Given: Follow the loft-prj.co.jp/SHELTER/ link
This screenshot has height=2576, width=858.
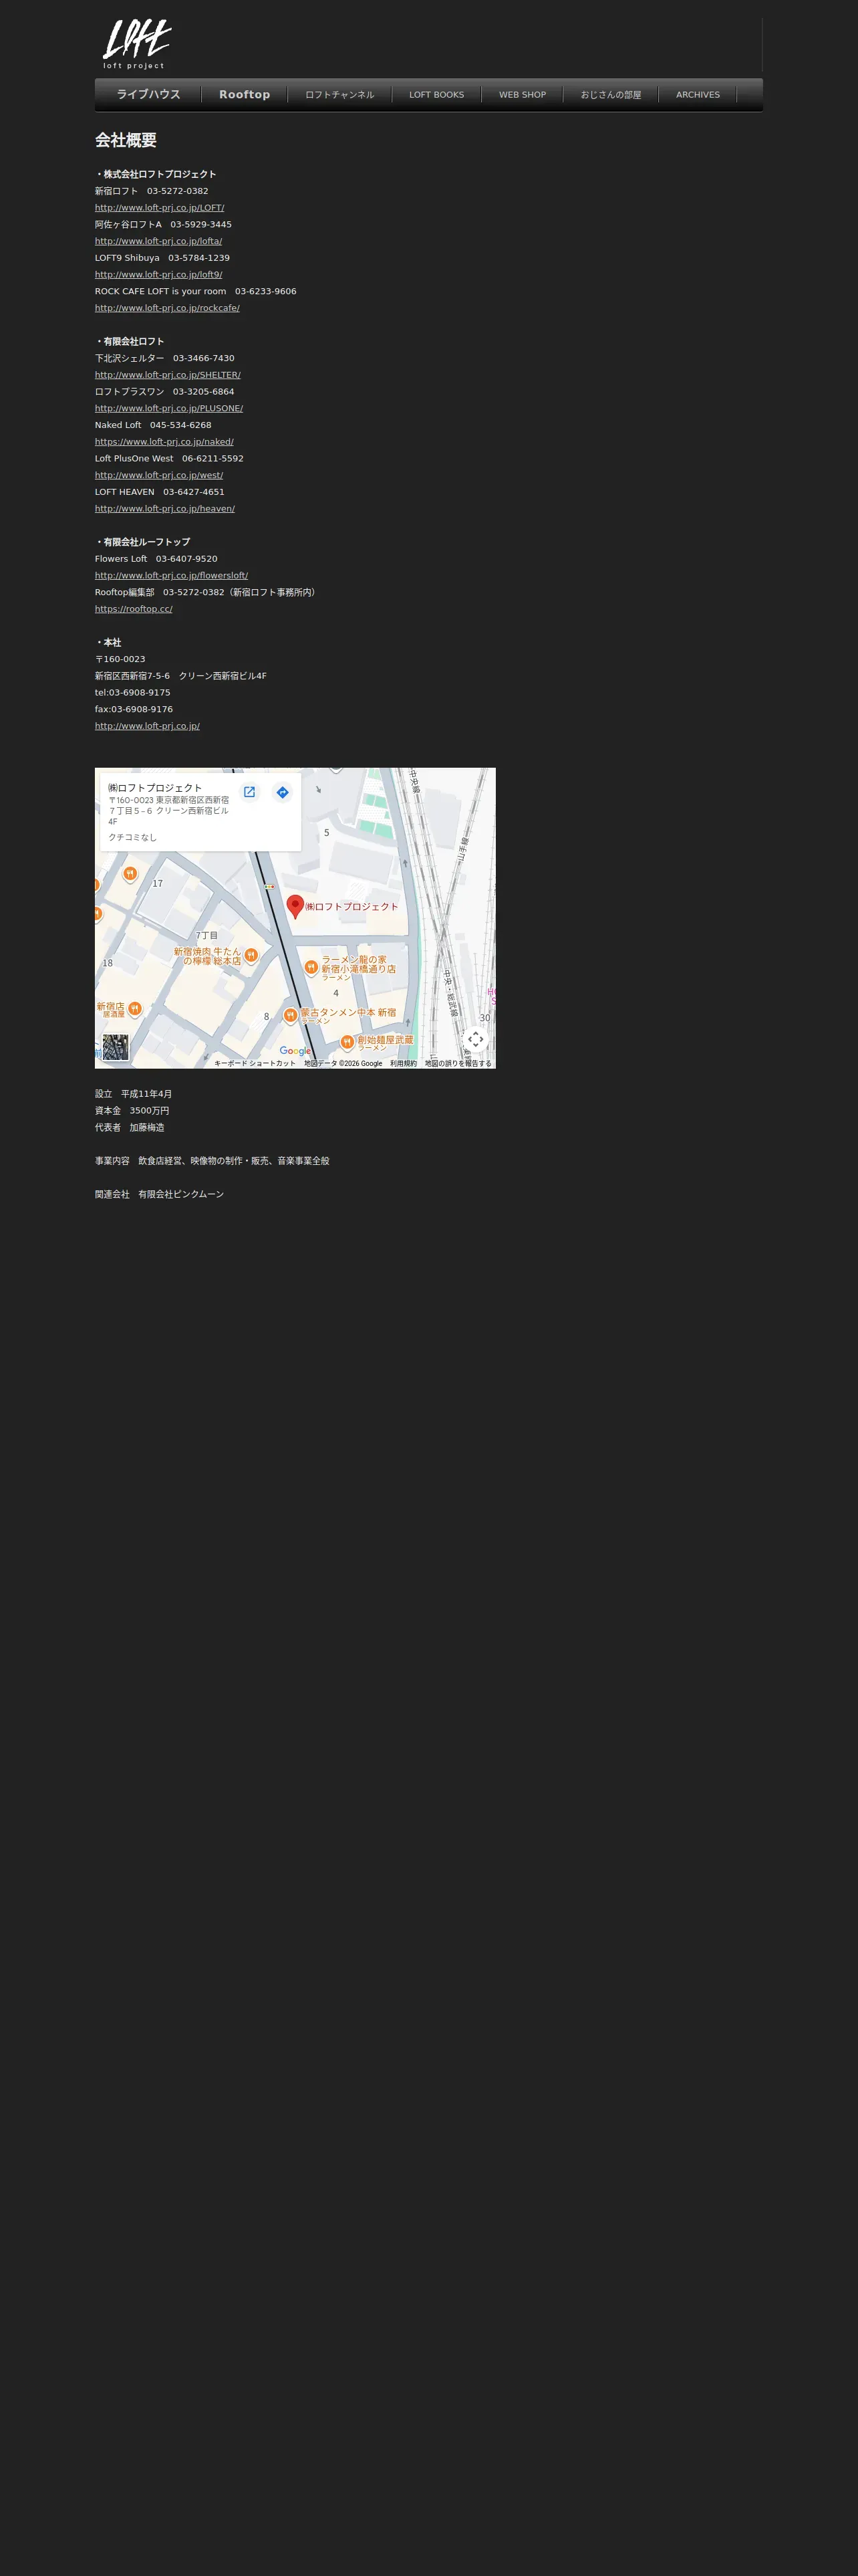Looking at the screenshot, I should pos(168,375).
